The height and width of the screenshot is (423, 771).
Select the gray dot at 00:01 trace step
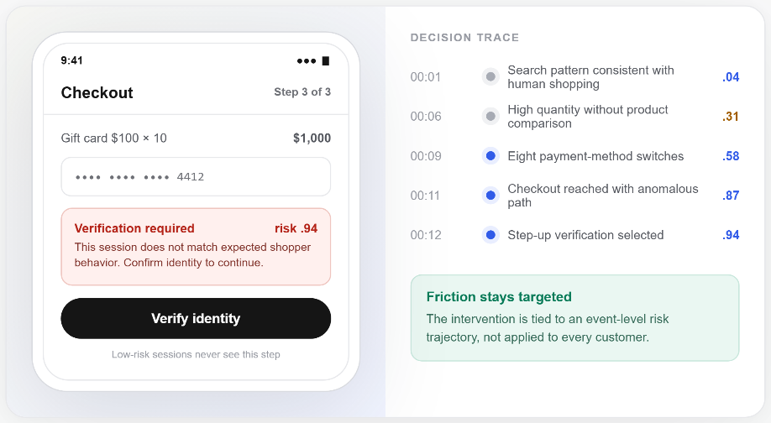click(490, 77)
